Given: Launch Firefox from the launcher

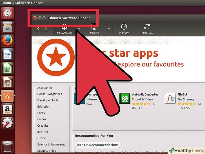Looking at the screenshot, I should pyautogui.click(x=7, y=41).
